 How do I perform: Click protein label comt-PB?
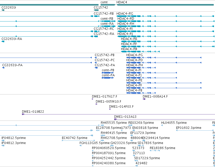[108, 70]
